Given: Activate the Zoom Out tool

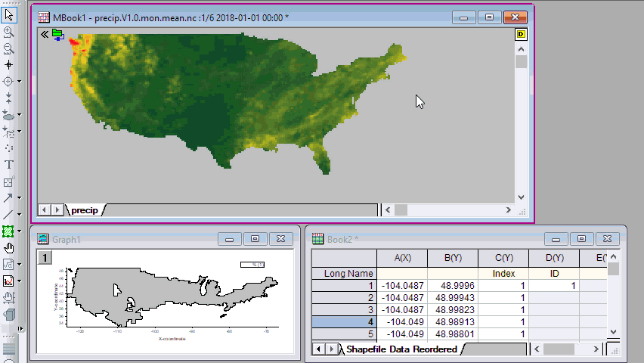Looking at the screenshot, I should [x=9, y=48].
